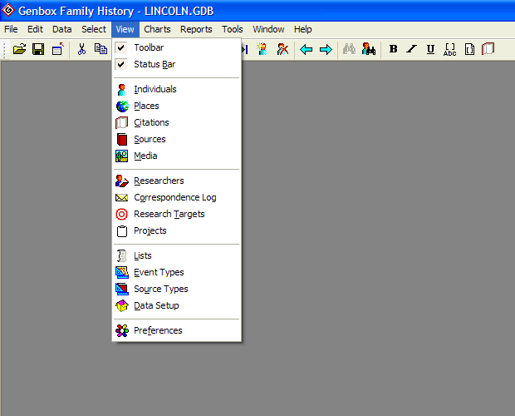Screen dimensions: 515x416
Task: Toggle Underline formatting in toolbar
Action: [x=430, y=49]
